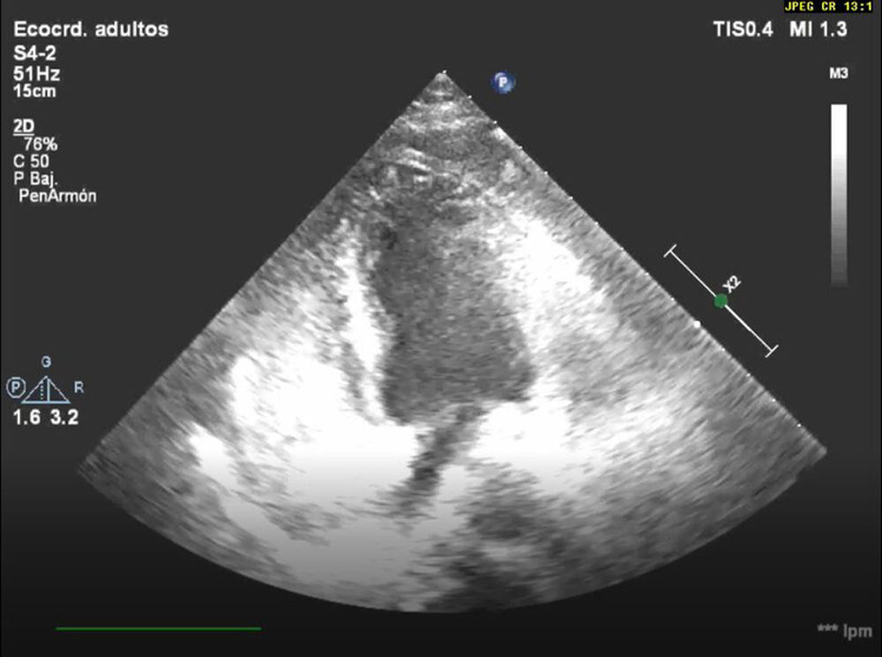Screen dimensions: 882x657
Task: Select the 15cm depth setting
Action: pos(34,91)
